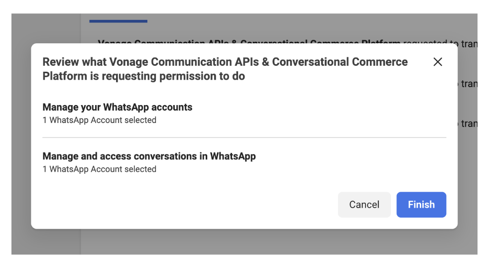Click '1 WhatsApp Account selected' under Manage accounts

pyautogui.click(x=99, y=120)
